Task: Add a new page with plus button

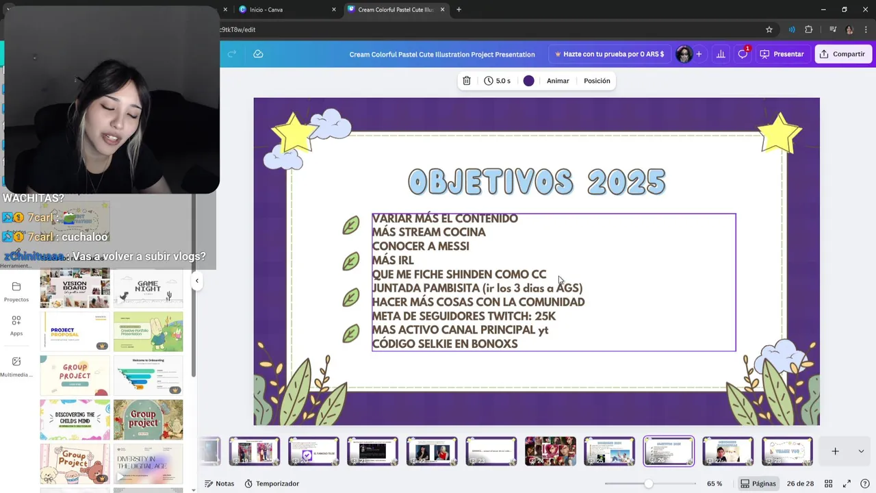Action: point(835,451)
